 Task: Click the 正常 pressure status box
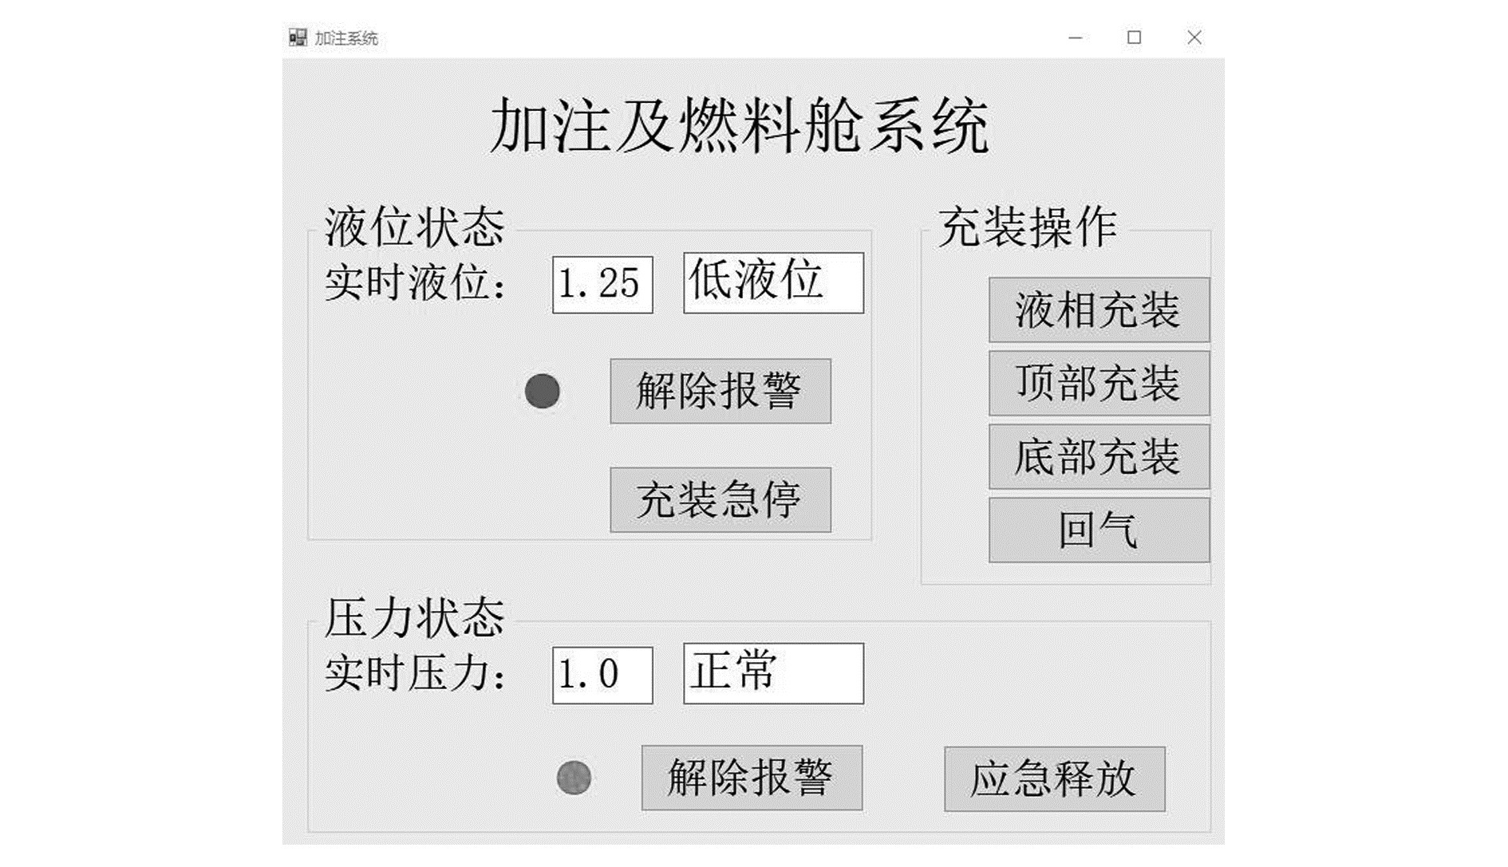point(773,673)
